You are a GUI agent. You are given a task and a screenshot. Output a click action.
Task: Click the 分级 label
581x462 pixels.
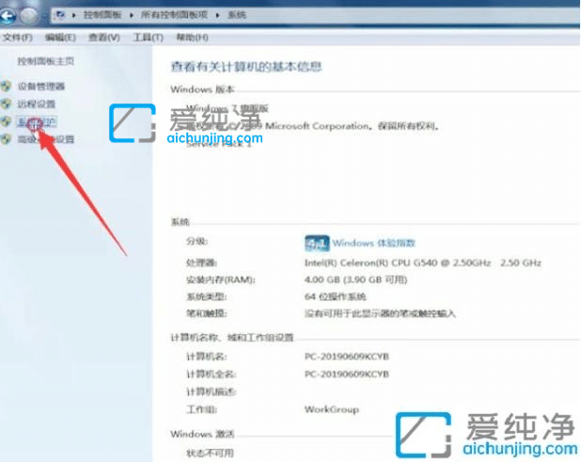tap(196, 242)
